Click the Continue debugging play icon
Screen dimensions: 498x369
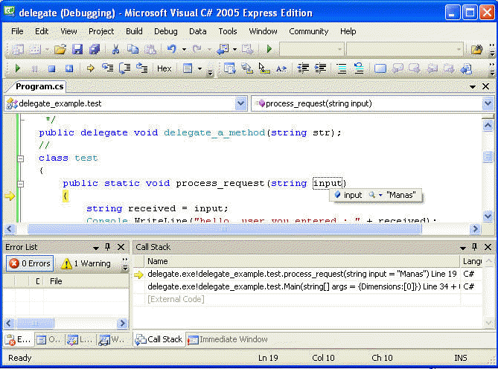point(18,68)
